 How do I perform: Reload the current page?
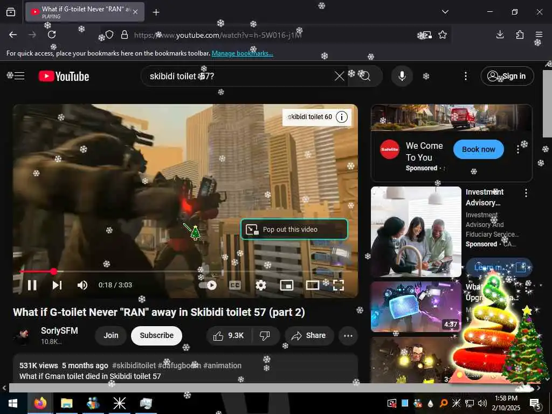click(52, 34)
